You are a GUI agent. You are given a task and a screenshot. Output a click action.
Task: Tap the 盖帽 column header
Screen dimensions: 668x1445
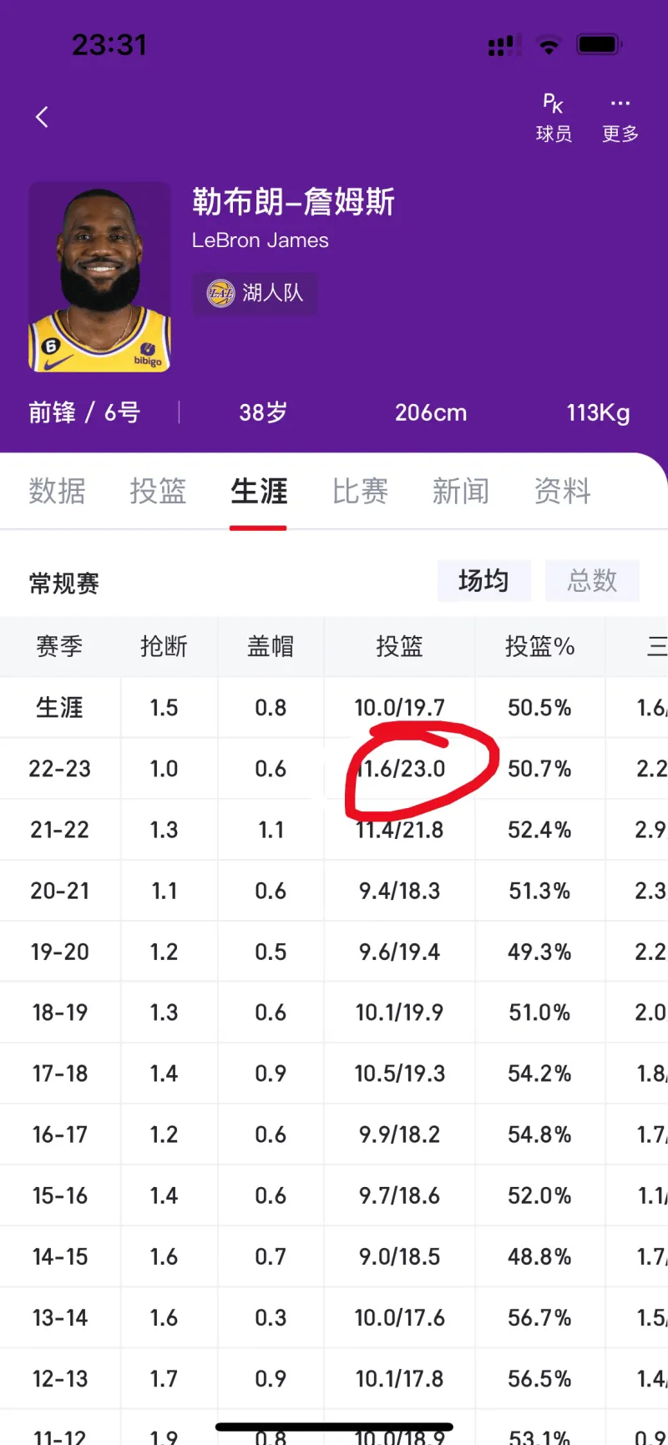click(271, 646)
